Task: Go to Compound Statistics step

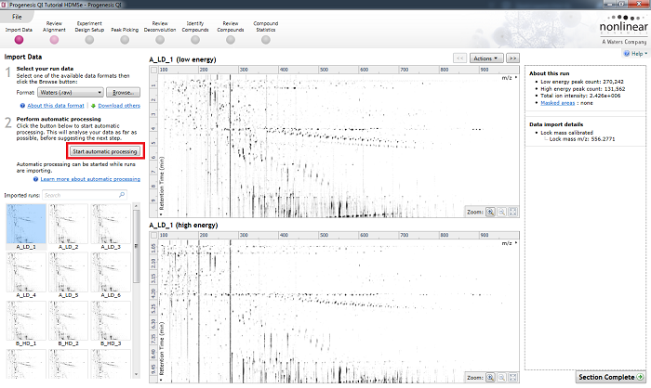Action: point(266,40)
